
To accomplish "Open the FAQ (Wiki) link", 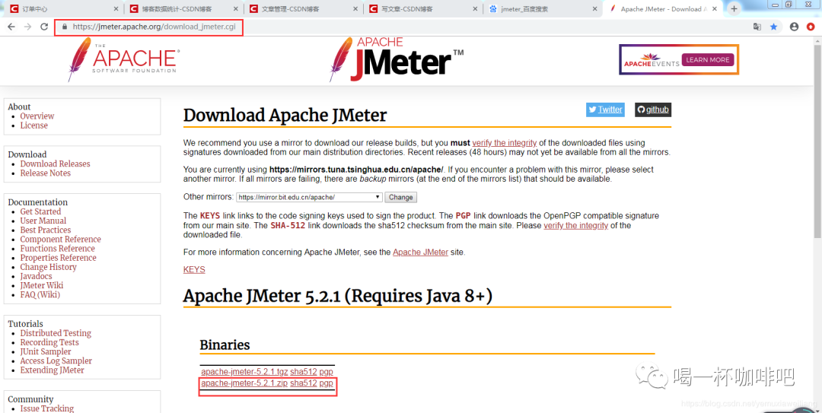I will (x=40, y=294).
